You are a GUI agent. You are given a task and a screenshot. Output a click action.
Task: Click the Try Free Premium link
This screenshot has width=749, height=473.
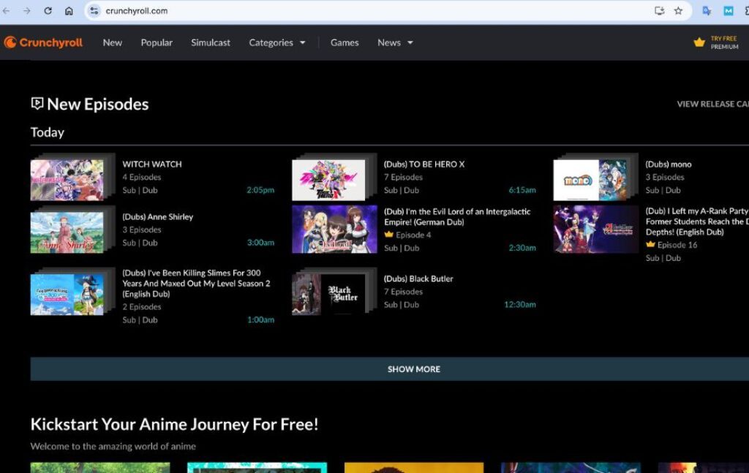coord(724,42)
